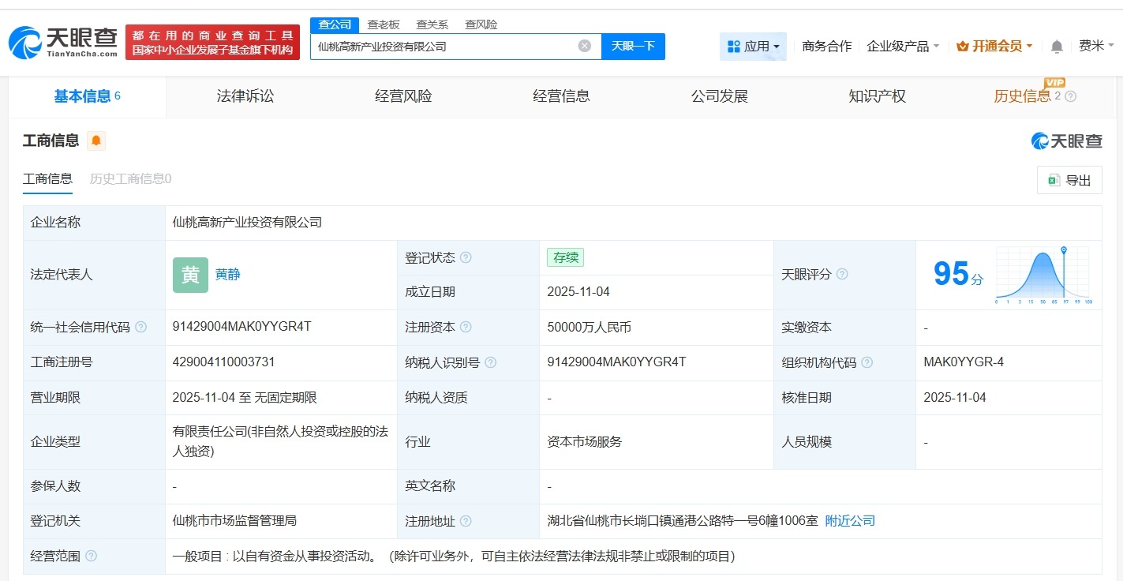Open the help icon next to 注册资本
1123x581 pixels.
tap(466, 327)
